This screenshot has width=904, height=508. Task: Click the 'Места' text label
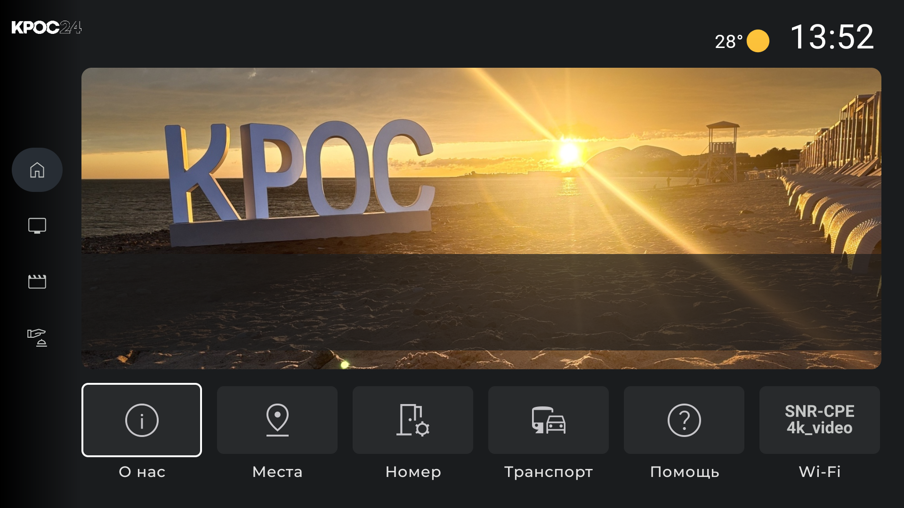pos(277,472)
